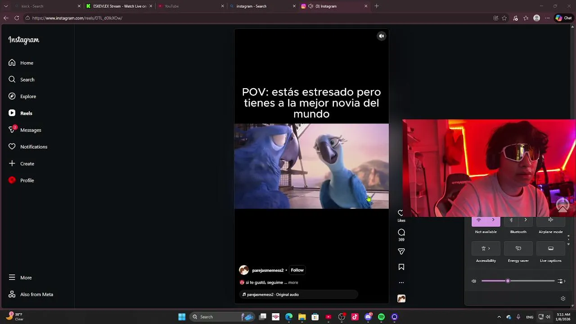
Task: Open the reel's three-dot options menu
Action: point(401,283)
